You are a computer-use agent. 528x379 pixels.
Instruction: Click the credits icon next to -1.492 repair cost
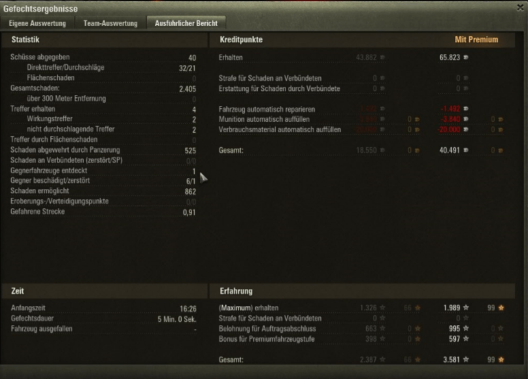(466, 108)
